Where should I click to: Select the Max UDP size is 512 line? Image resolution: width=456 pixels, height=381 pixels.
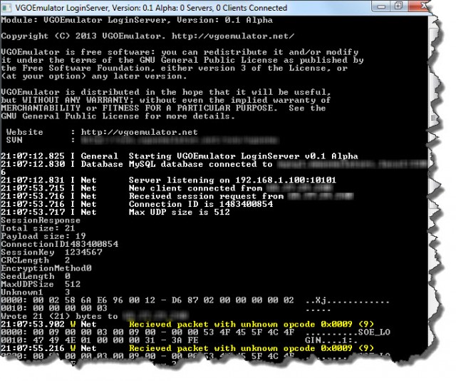(x=179, y=212)
